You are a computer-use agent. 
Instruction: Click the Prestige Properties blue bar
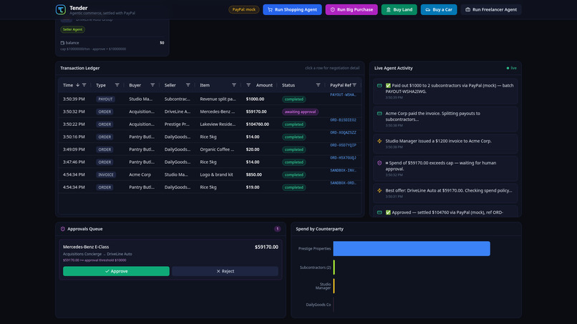[412, 249]
